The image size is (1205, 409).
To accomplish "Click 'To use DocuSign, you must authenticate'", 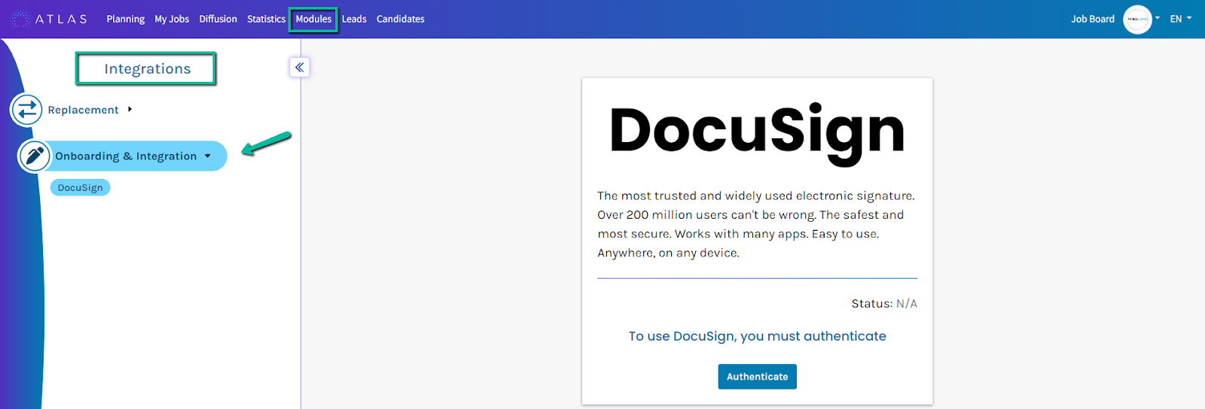I will (x=757, y=336).
